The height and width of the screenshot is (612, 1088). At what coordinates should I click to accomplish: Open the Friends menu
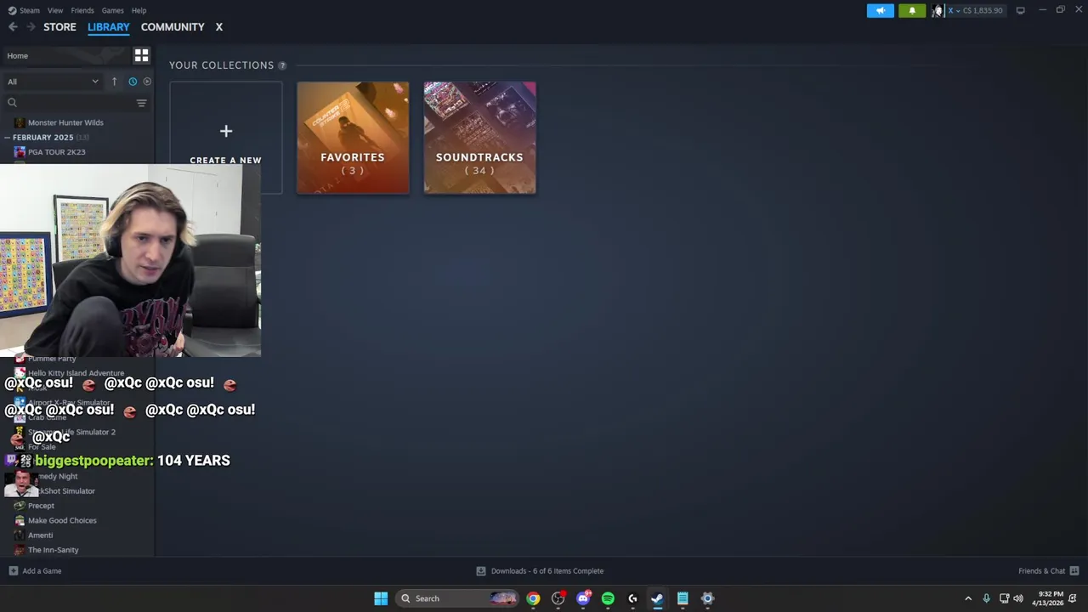coord(82,10)
